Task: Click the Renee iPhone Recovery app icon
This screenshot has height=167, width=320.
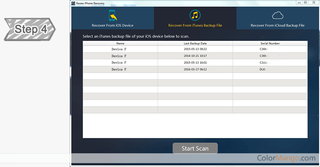Action: pos(73,2)
